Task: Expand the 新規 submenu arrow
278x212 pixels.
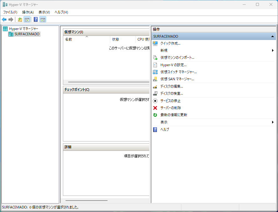Action: (272, 50)
